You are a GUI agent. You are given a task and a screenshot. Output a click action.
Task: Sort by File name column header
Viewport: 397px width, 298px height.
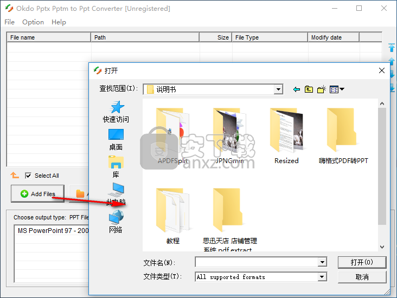point(48,37)
